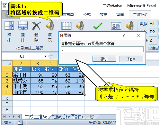Image resolution: width=160 pixels, height=125 pixels.
Task: Open the 二维码7 ribbon tab
Action: point(140,15)
